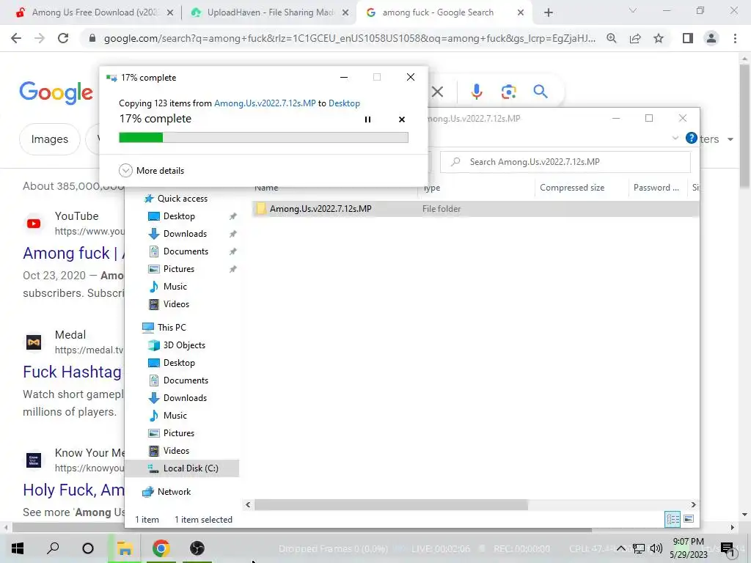Select Music under Quick access
751x563 pixels.
coord(175,287)
